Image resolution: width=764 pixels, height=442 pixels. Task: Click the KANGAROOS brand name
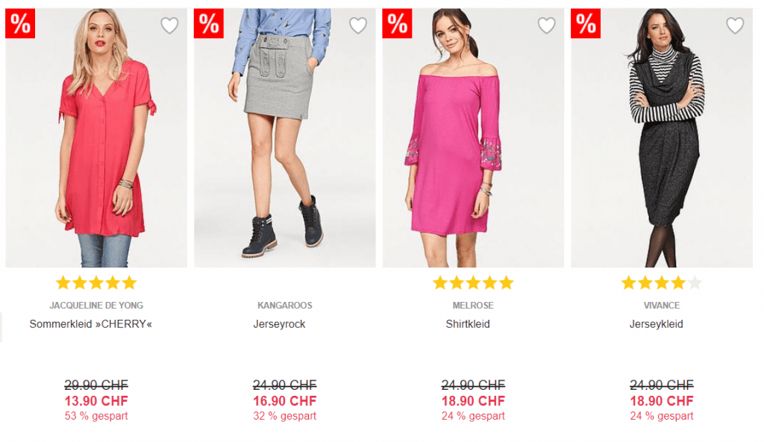tap(284, 305)
